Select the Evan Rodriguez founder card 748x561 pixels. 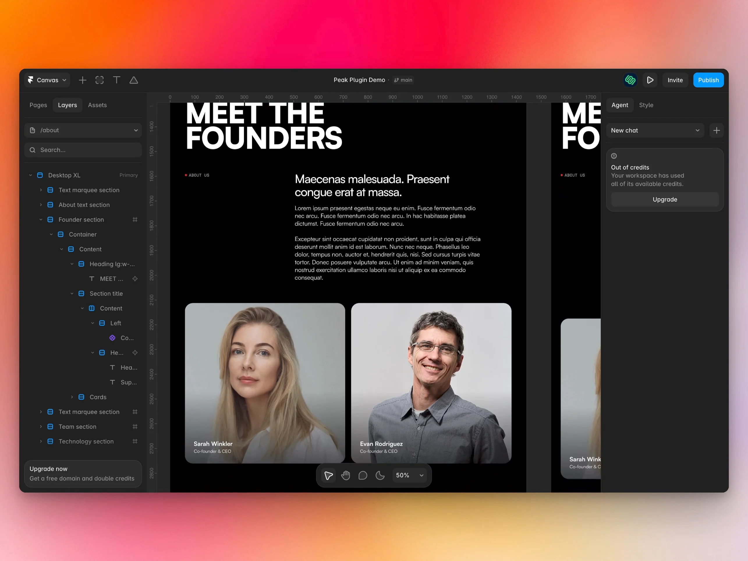tap(431, 383)
